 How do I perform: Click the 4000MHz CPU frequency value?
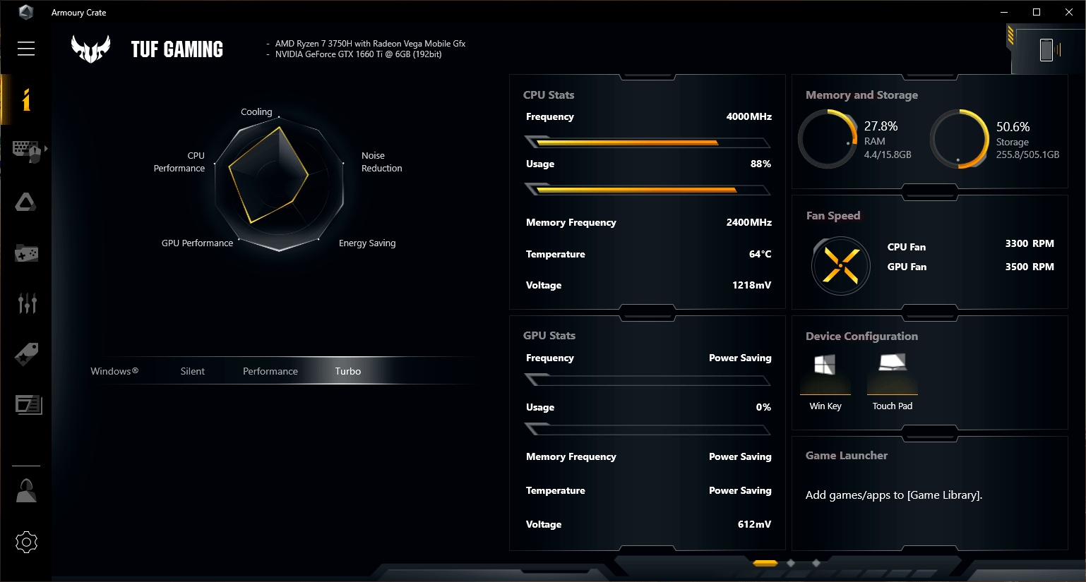click(749, 116)
